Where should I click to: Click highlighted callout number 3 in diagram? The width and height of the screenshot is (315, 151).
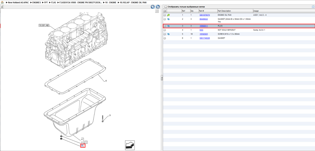click(x=83, y=146)
